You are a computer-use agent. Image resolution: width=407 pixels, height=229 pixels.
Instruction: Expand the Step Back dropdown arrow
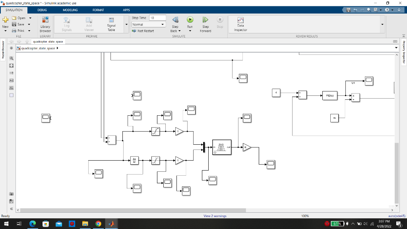pos(180,30)
